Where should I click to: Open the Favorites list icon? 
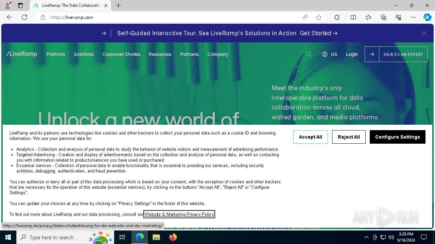click(368, 17)
